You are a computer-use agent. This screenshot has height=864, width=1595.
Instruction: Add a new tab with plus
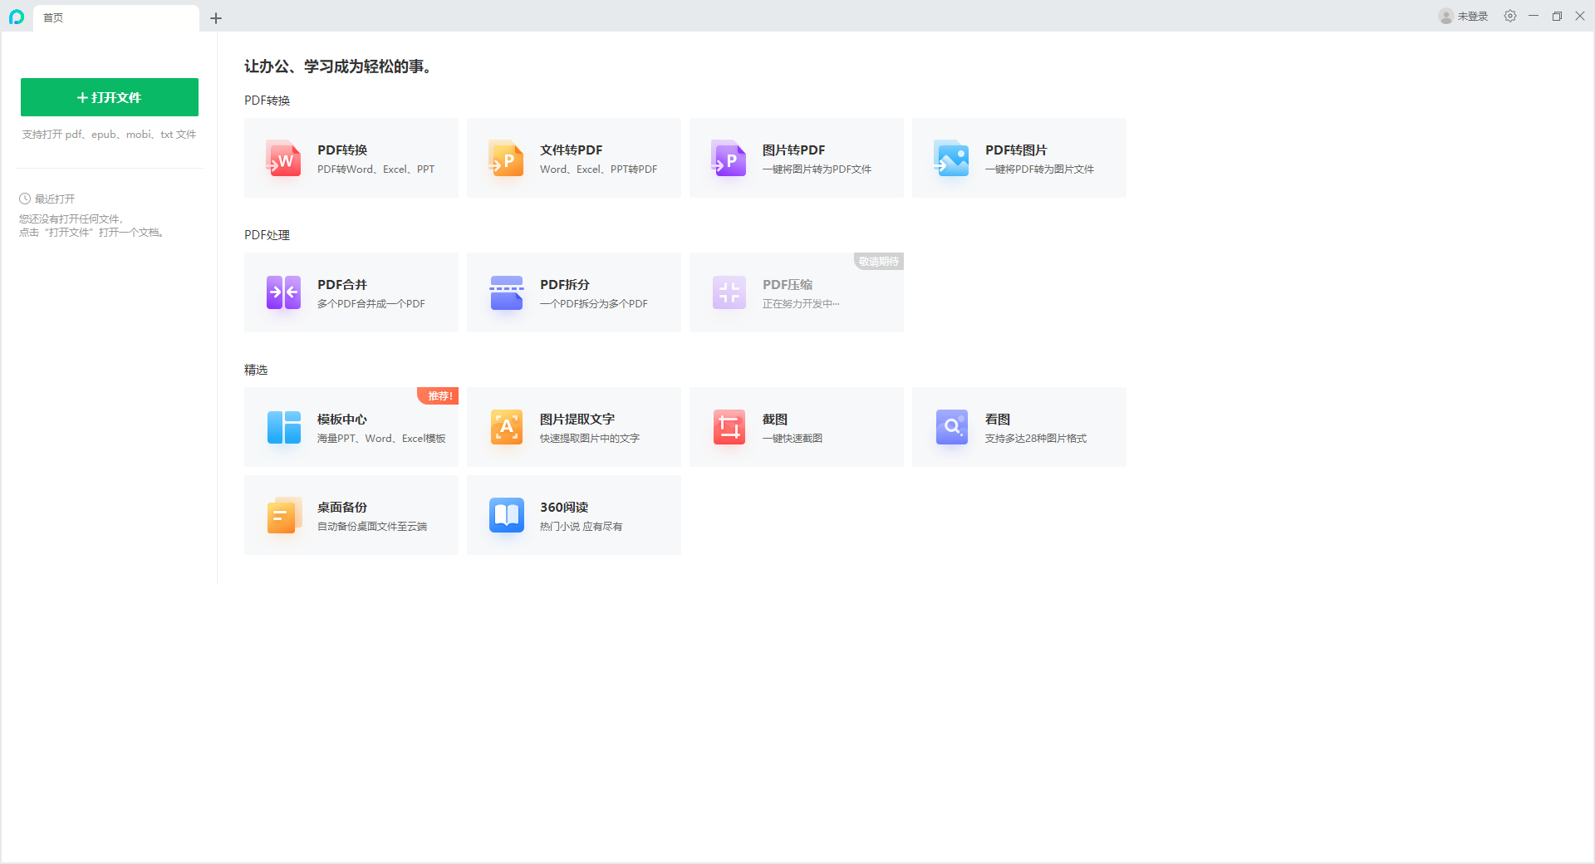[216, 17]
